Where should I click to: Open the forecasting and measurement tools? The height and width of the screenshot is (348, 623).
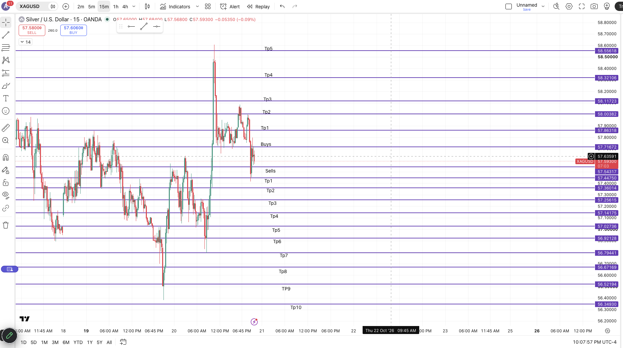coord(6,73)
